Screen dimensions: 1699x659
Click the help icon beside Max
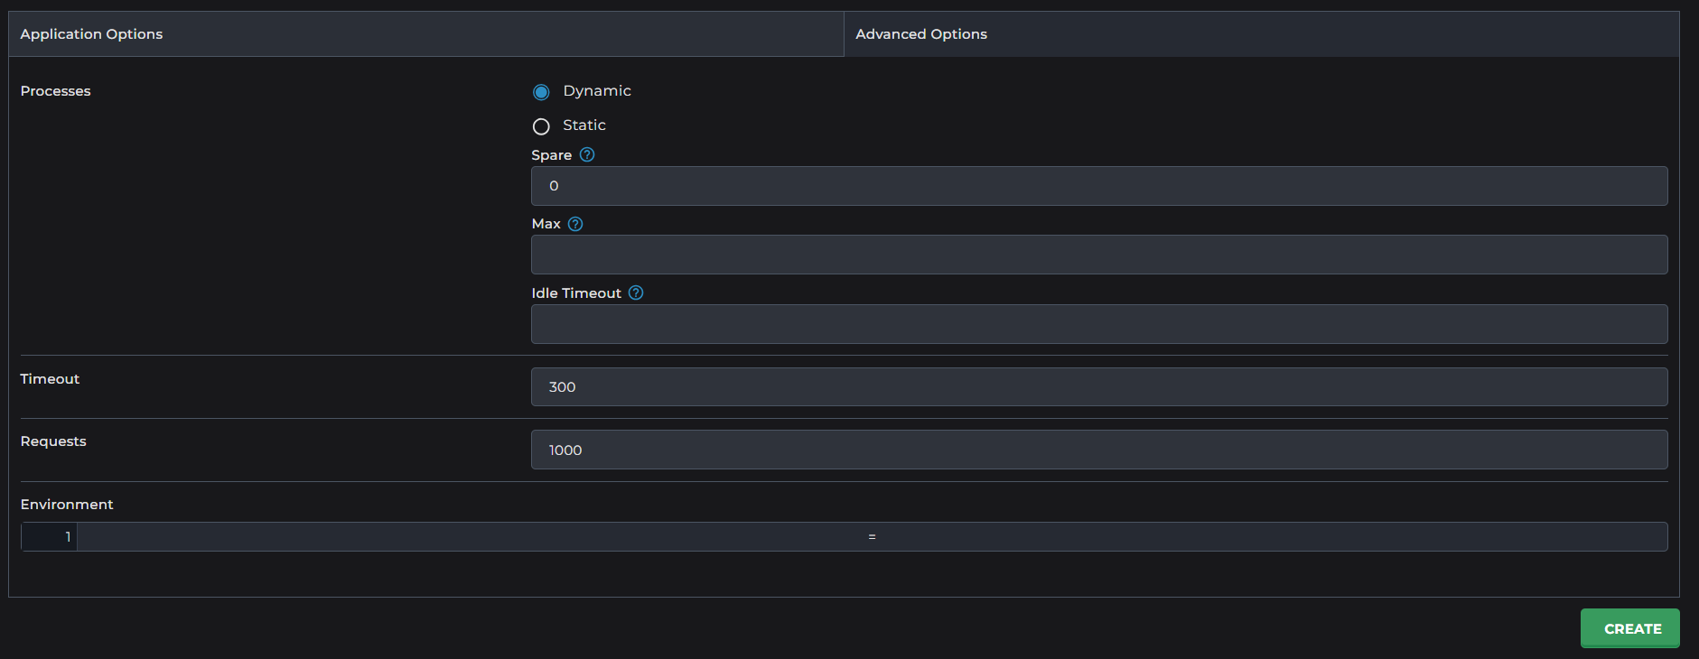(x=575, y=224)
